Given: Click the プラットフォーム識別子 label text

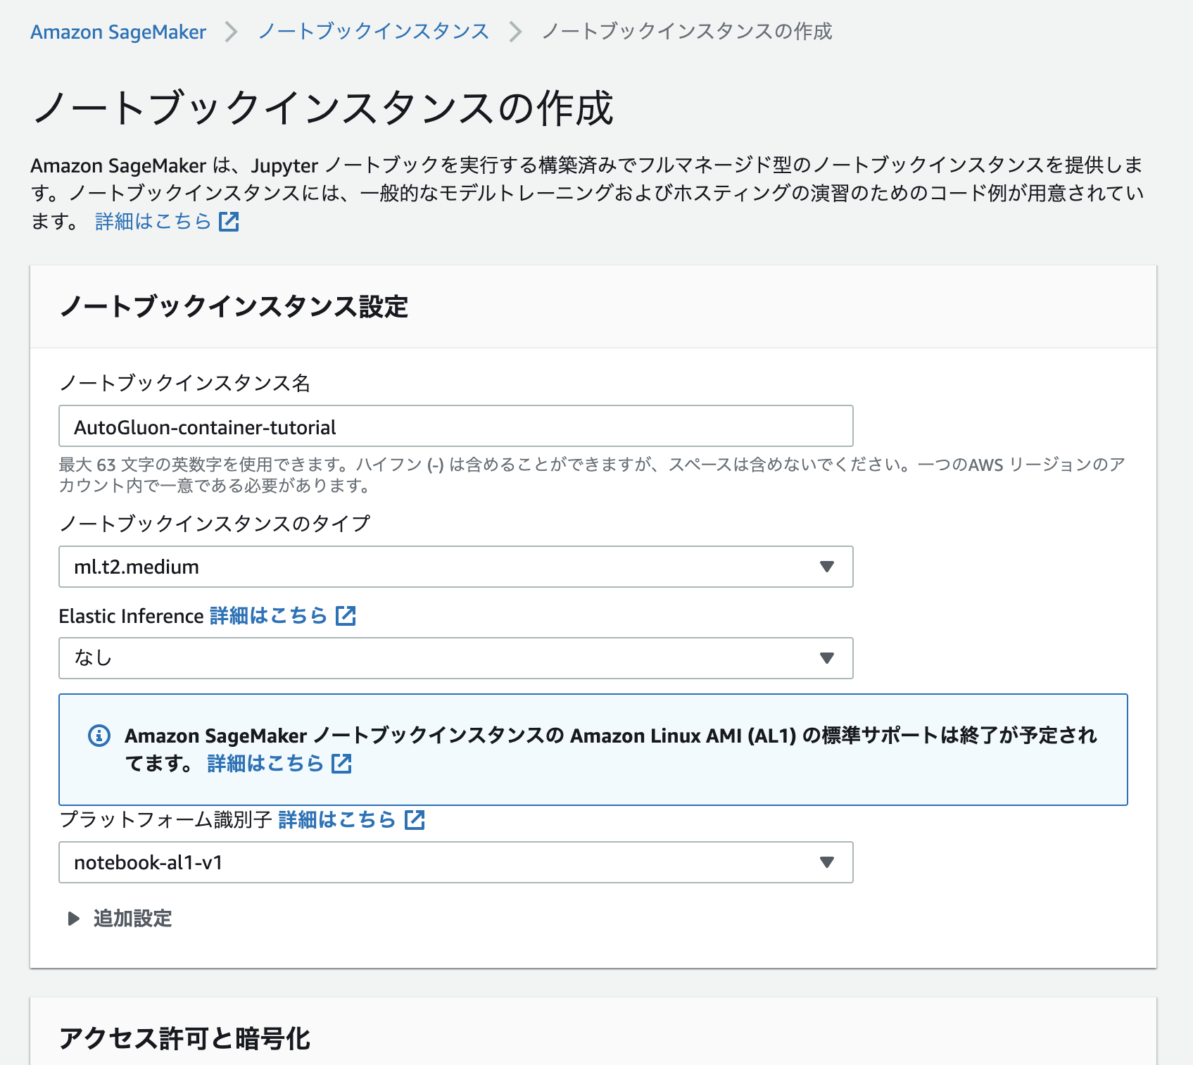Looking at the screenshot, I should 165,820.
